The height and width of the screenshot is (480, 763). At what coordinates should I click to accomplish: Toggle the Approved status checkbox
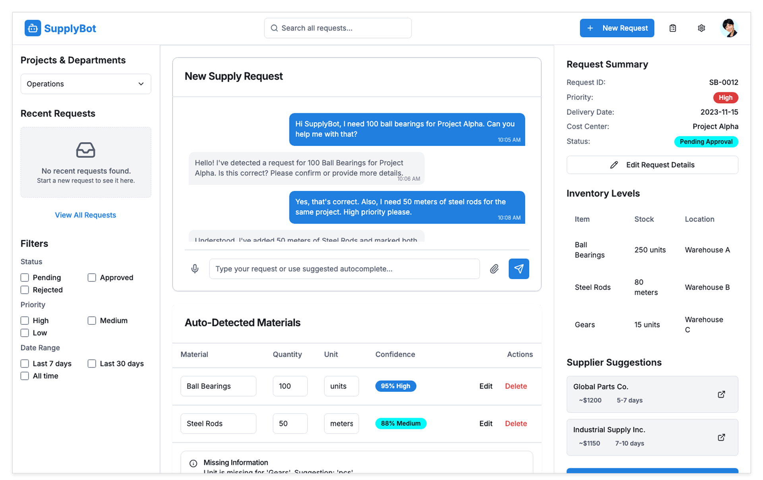[92, 278]
